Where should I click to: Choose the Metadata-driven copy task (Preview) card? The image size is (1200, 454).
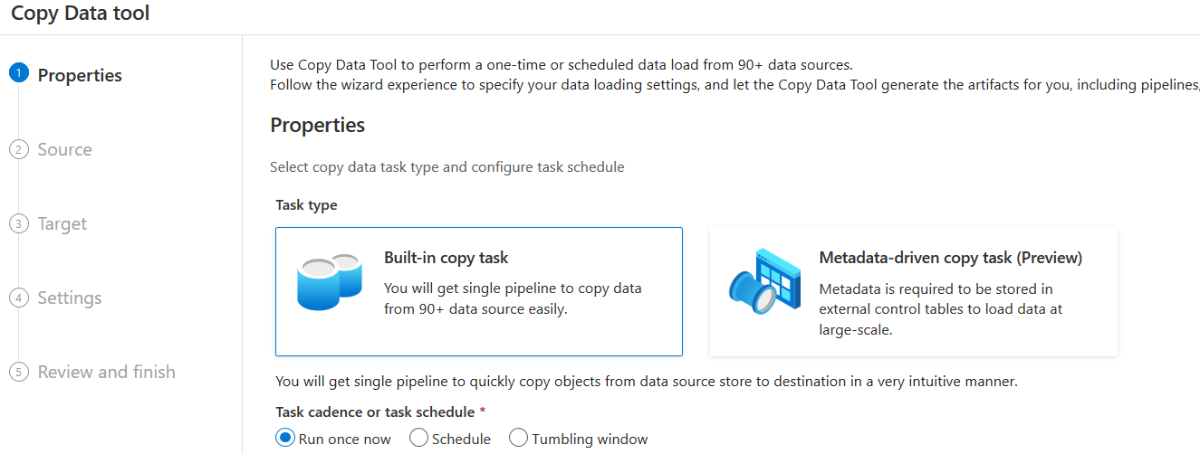click(x=913, y=291)
